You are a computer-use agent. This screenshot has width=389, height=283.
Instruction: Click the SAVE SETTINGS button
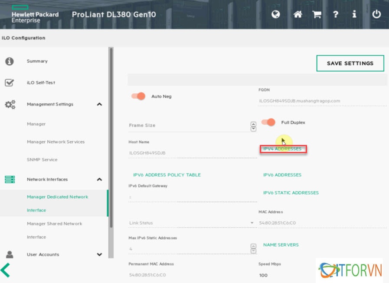point(350,63)
